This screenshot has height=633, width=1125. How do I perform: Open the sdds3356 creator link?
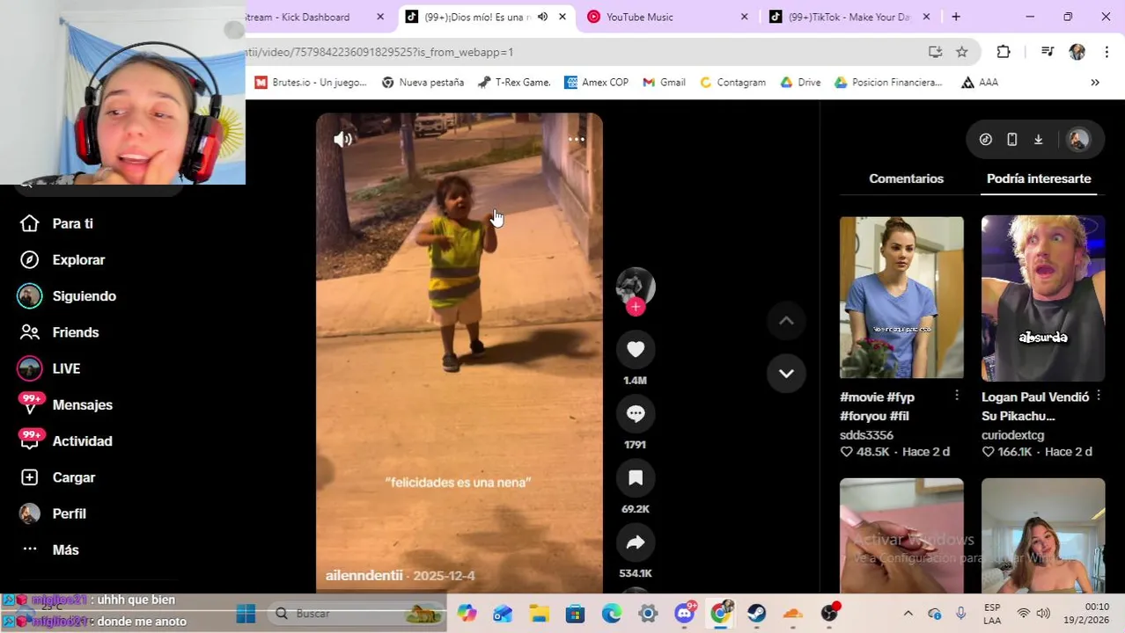(x=866, y=435)
